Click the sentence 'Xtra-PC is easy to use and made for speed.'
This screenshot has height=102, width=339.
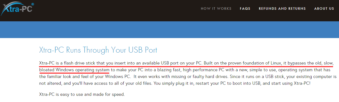82,94
